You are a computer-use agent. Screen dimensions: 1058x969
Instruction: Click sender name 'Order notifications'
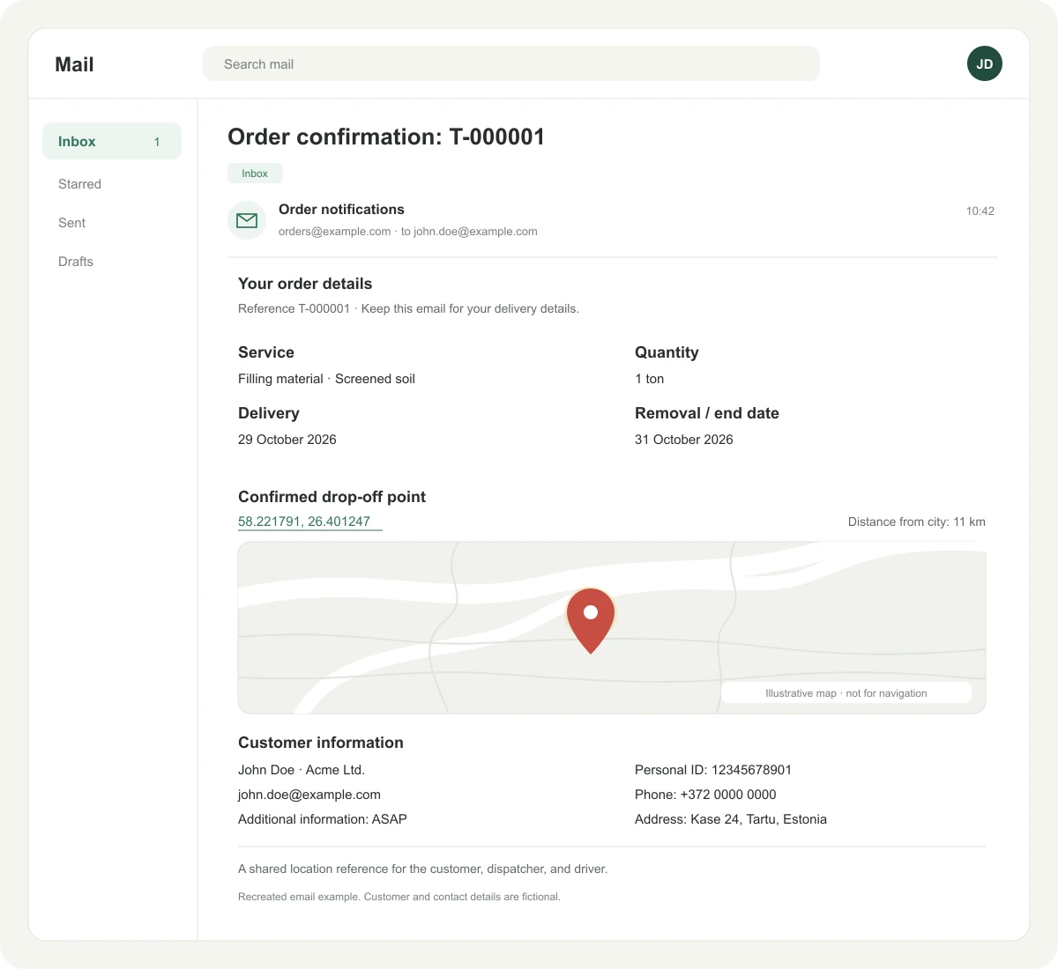click(x=341, y=210)
